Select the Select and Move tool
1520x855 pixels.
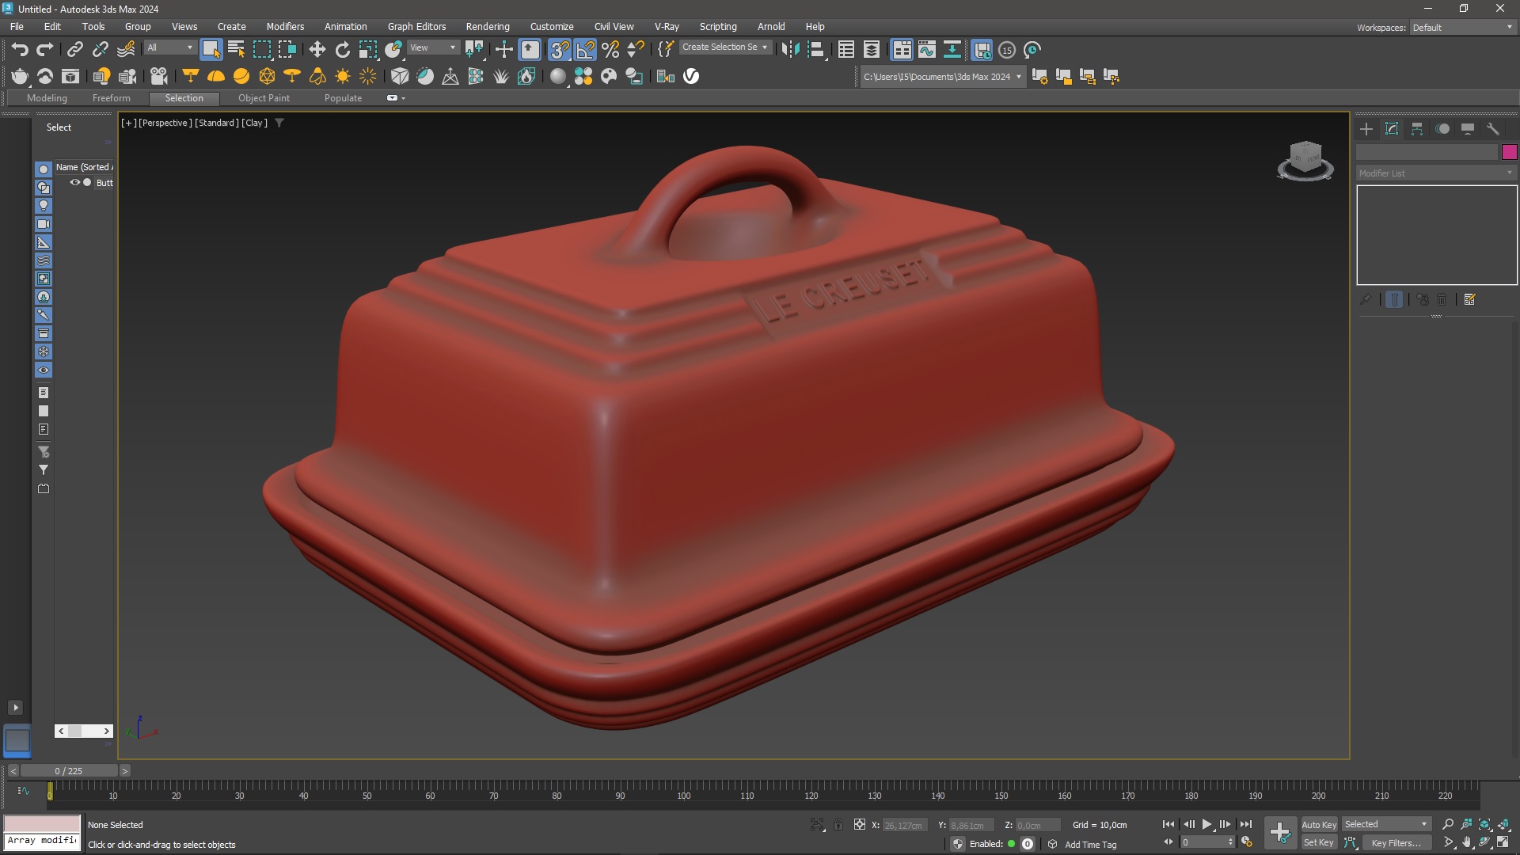click(x=317, y=50)
